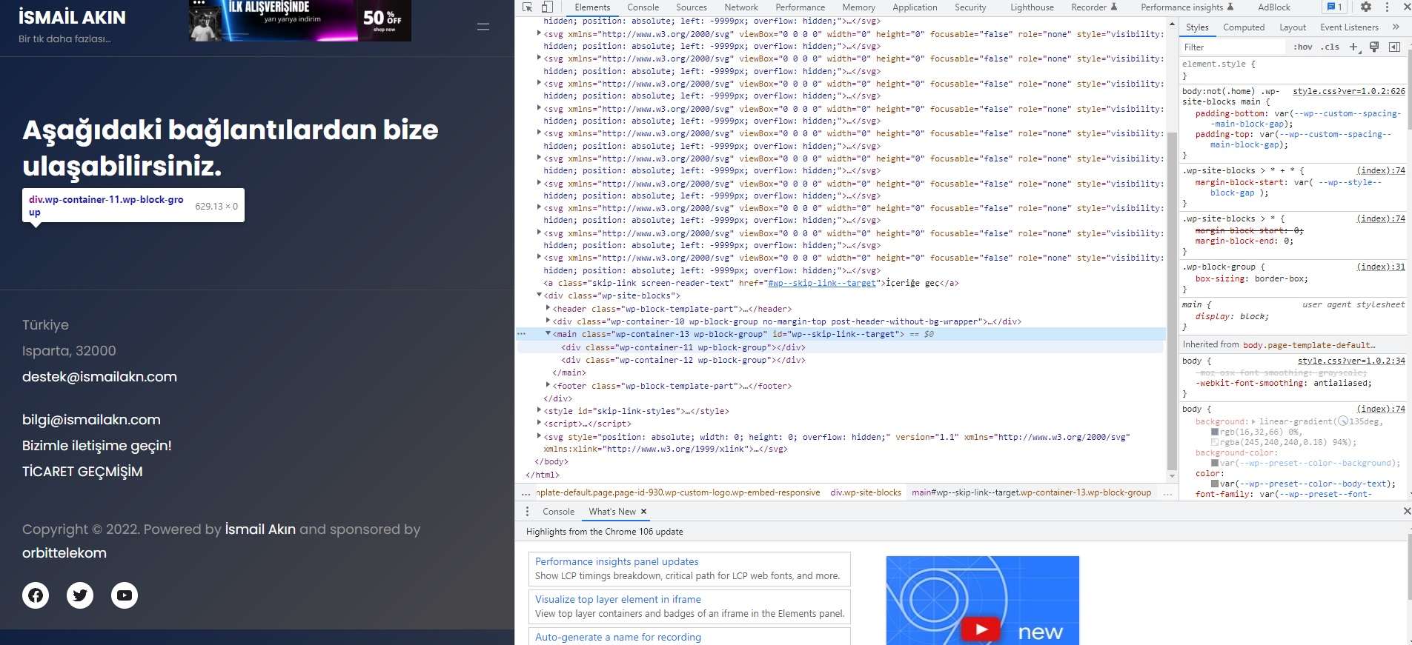The width and height of the screenshot is (1412, 645).
Task: Expand the linear-gradient background shorthand
Action: (1254, 421)
